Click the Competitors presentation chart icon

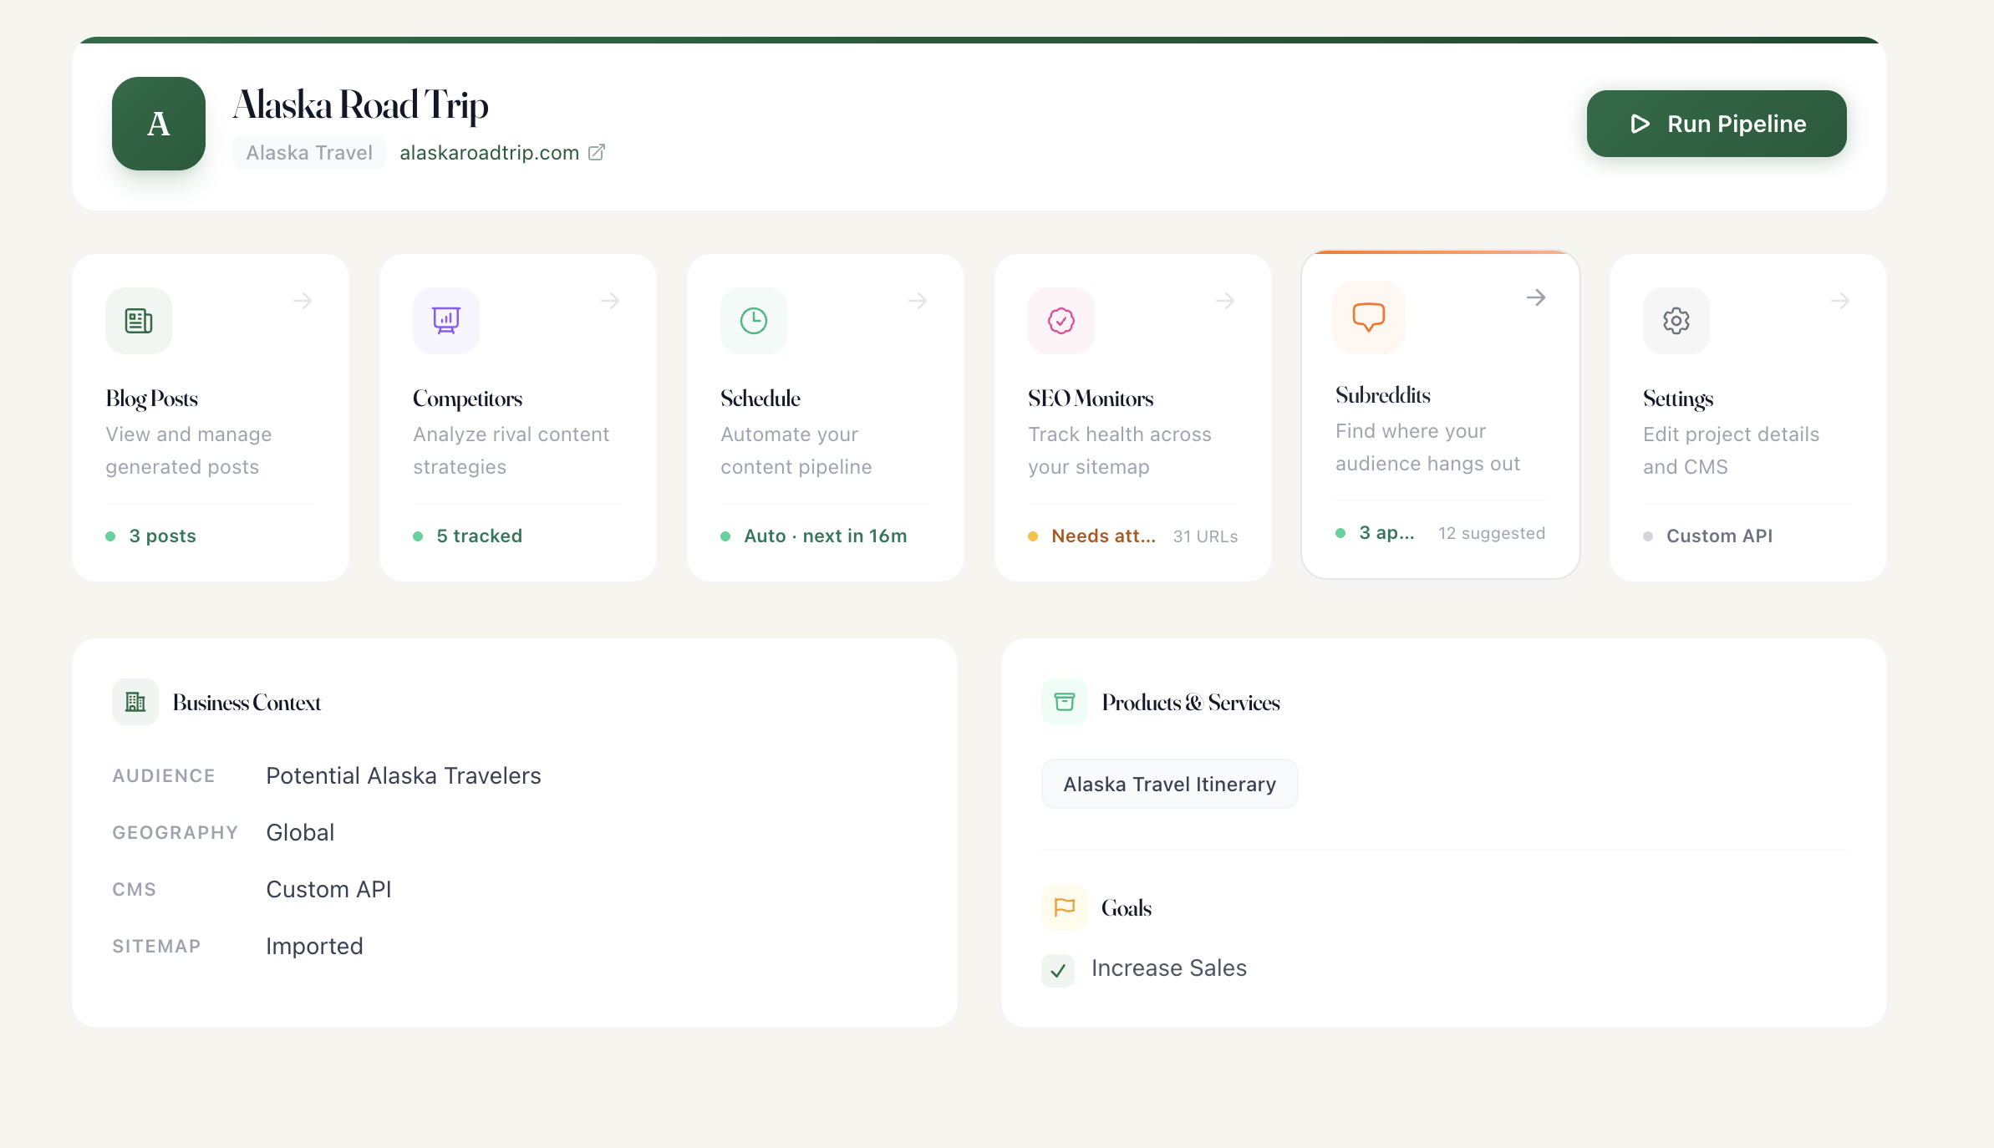pos(446,321)
